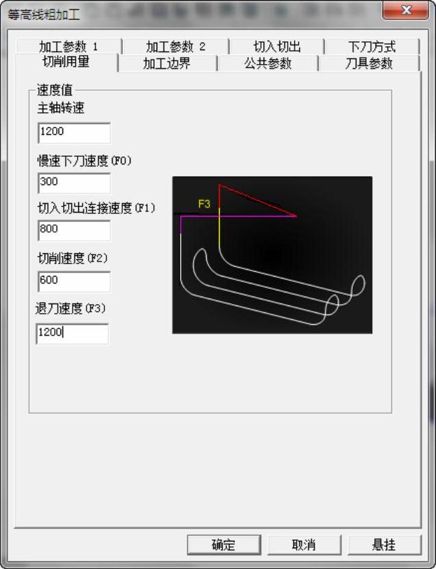Click the 退刀速度 (F3) input box
This screenshot has height=569, width=436.
pyautogui.click(x=72, y=334)
